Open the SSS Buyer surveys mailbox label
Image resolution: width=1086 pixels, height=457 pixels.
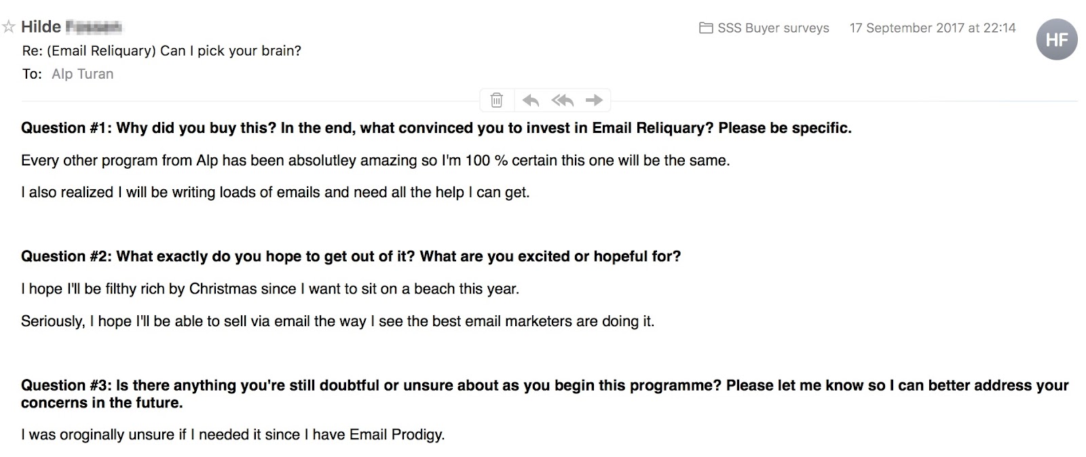click(773, 28)
